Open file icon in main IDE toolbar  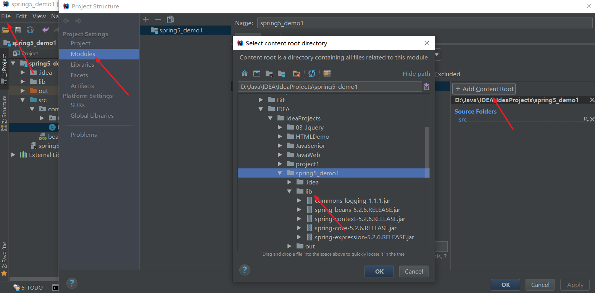(6, 30)
